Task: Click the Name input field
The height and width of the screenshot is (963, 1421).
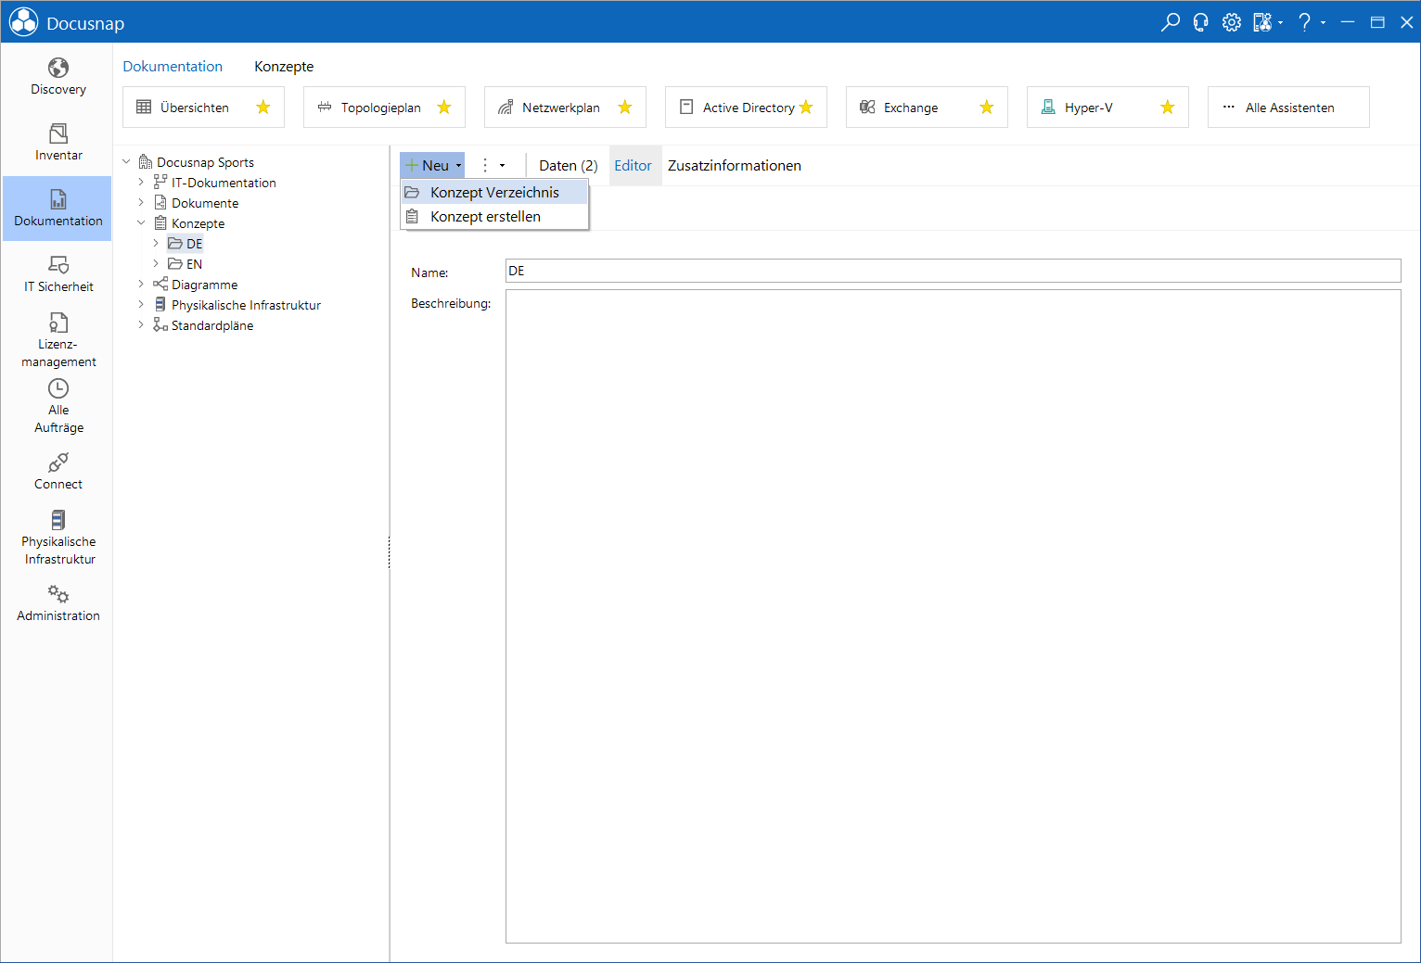Action: 953,271
